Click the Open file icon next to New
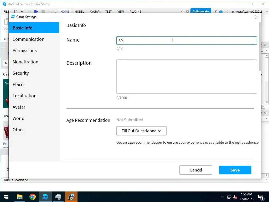 [23, 11]
